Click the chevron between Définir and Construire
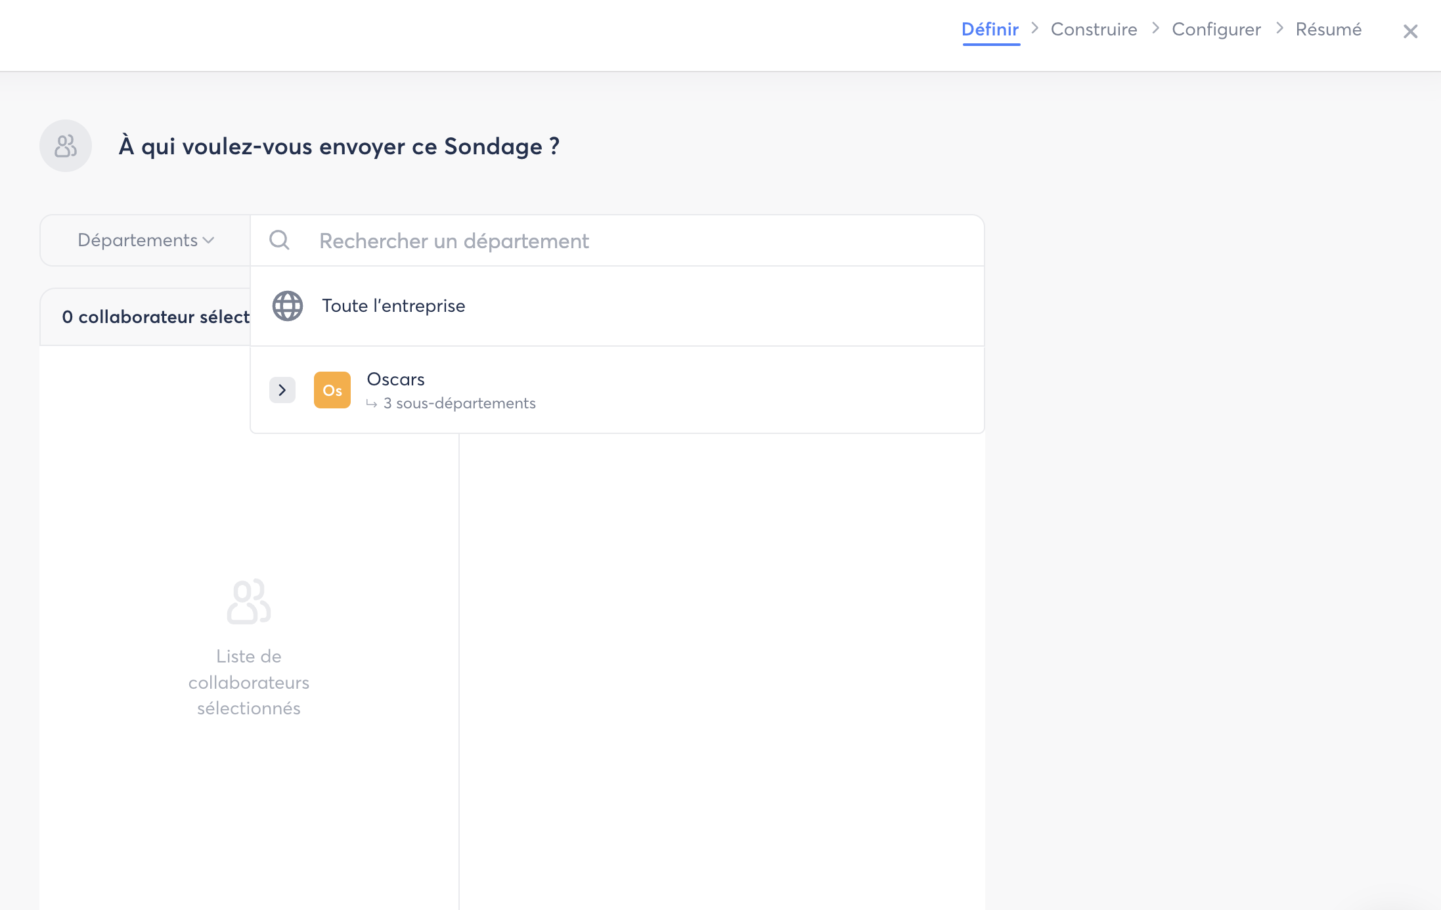This screenshot has height=910, width=1441. pyautogui.click(x=1035, y=28)
